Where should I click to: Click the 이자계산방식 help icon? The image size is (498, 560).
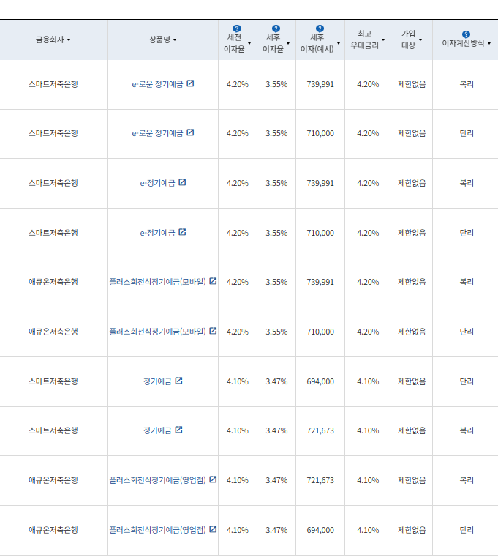(466, 34)
